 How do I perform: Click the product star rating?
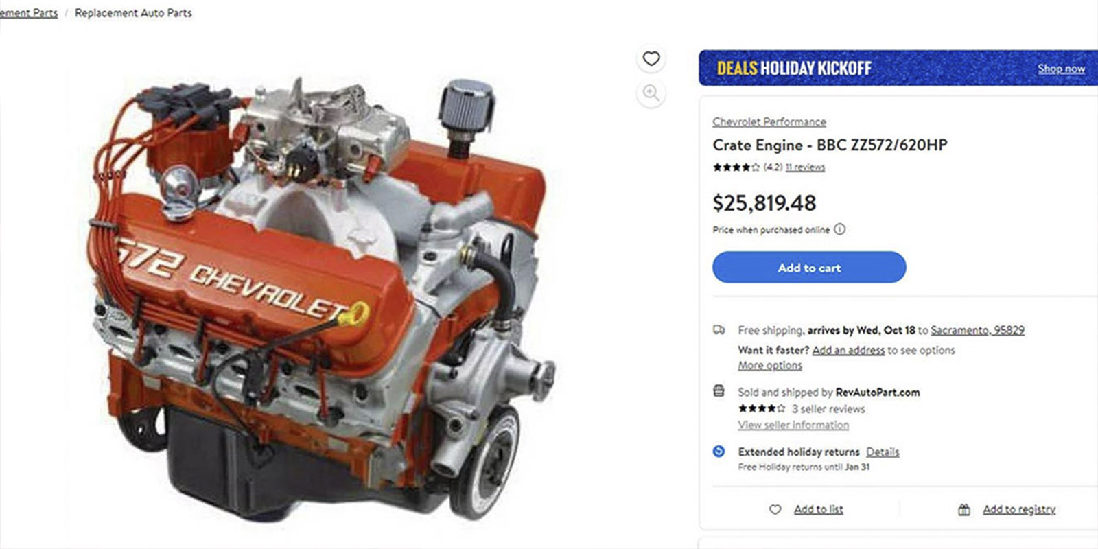736,167
